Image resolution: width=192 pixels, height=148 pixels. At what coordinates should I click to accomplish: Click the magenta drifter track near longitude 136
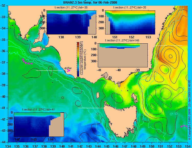pyautogui.click(x=27, y=62)
